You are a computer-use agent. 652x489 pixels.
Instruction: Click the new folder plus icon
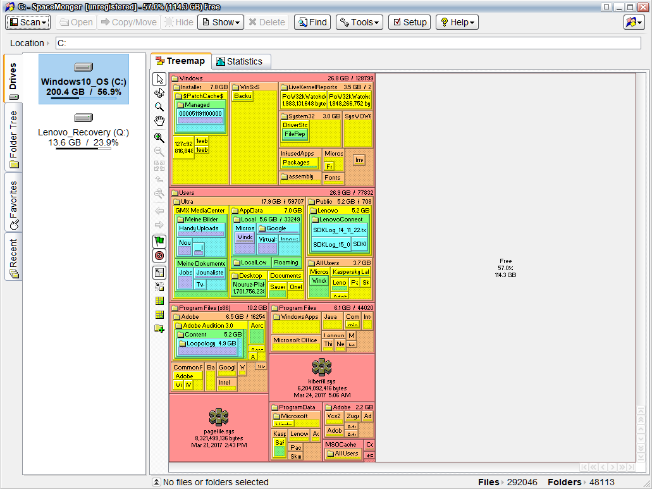click(x=159, y=328)
